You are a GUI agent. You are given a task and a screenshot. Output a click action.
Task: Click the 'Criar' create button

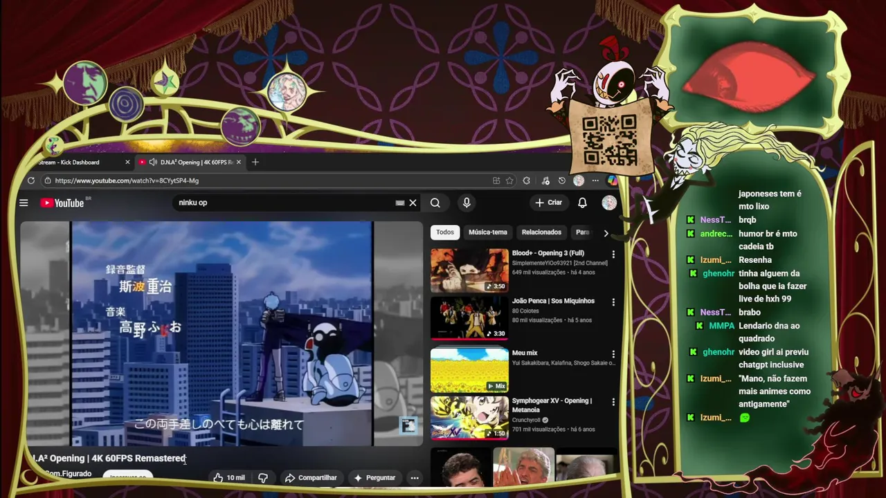[x=548, y=203]
